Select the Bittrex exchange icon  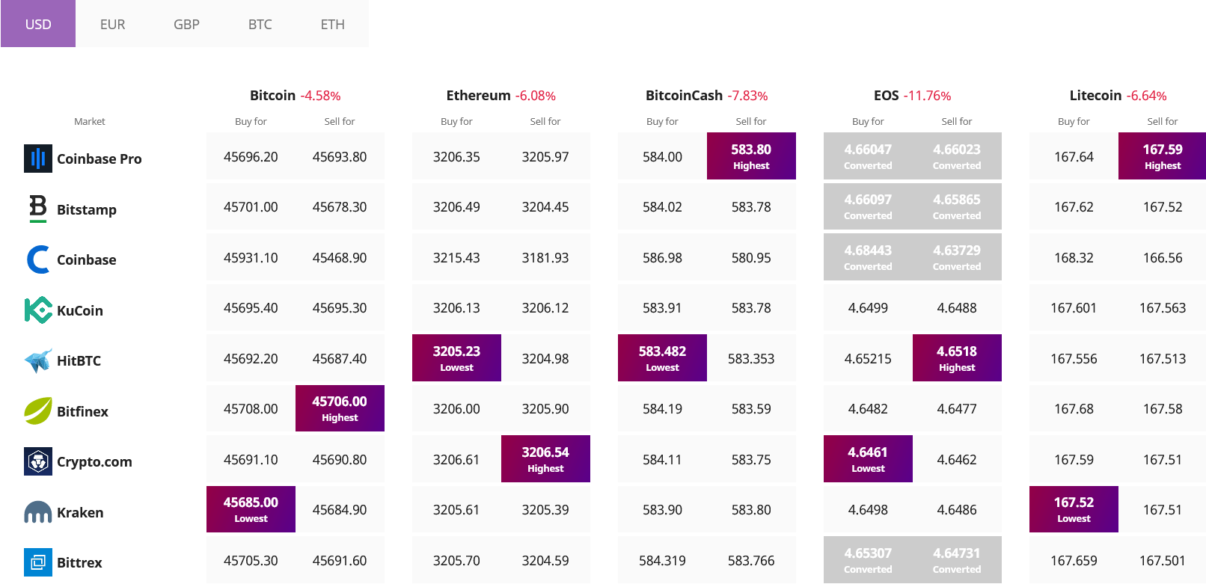37,562
